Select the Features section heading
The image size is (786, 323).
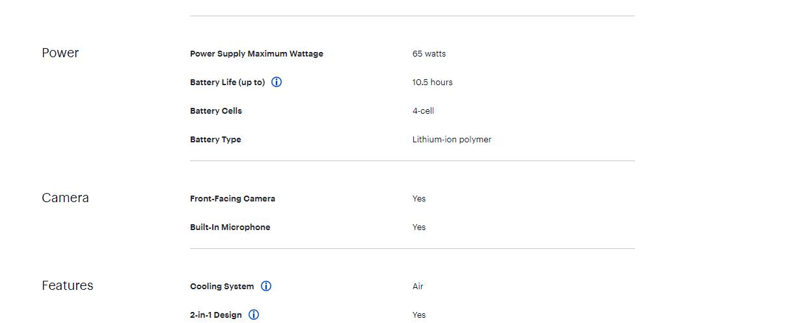pyautogui.click(x=67, y=285)
